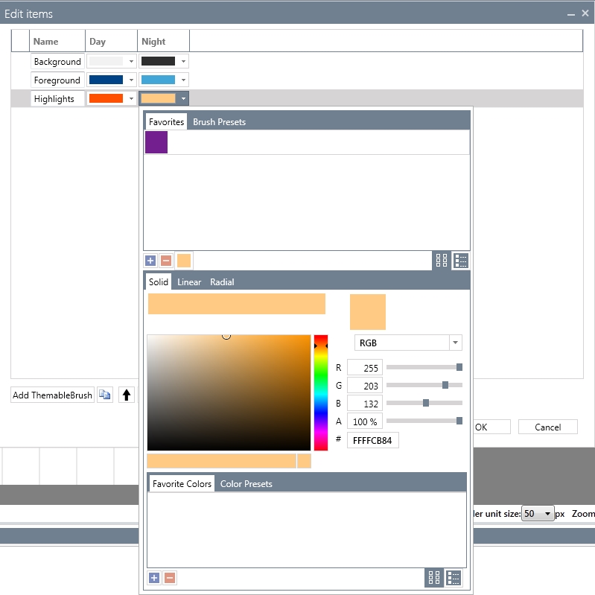Open the ruler unit size dropdown
Screen dimensions: 595x595
pyautogui.click(x=548, y=514)
